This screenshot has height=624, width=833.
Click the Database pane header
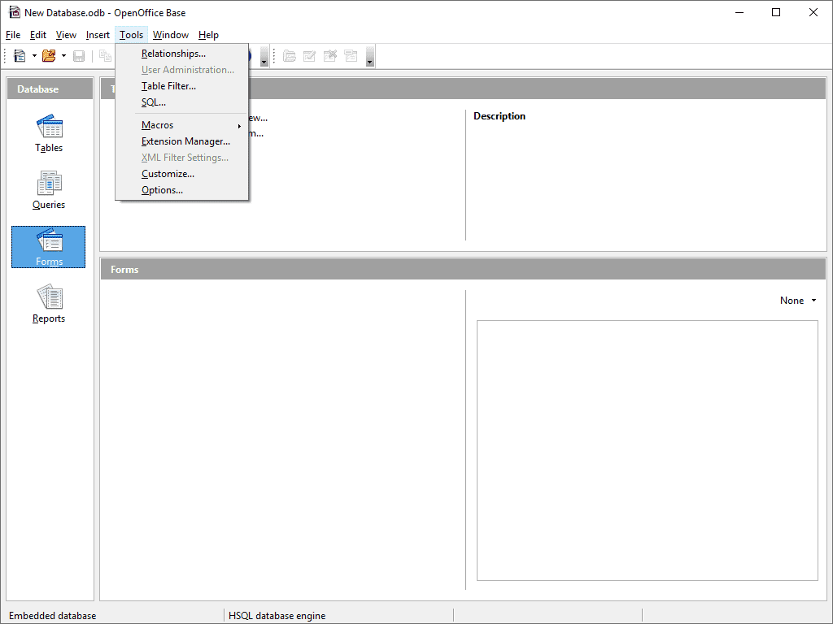pos(50,89)
